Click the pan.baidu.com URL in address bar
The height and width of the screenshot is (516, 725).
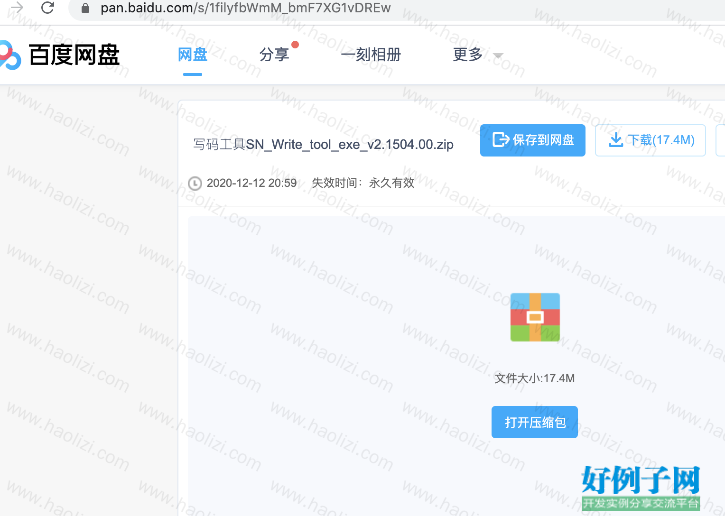[x=246, y=8]
